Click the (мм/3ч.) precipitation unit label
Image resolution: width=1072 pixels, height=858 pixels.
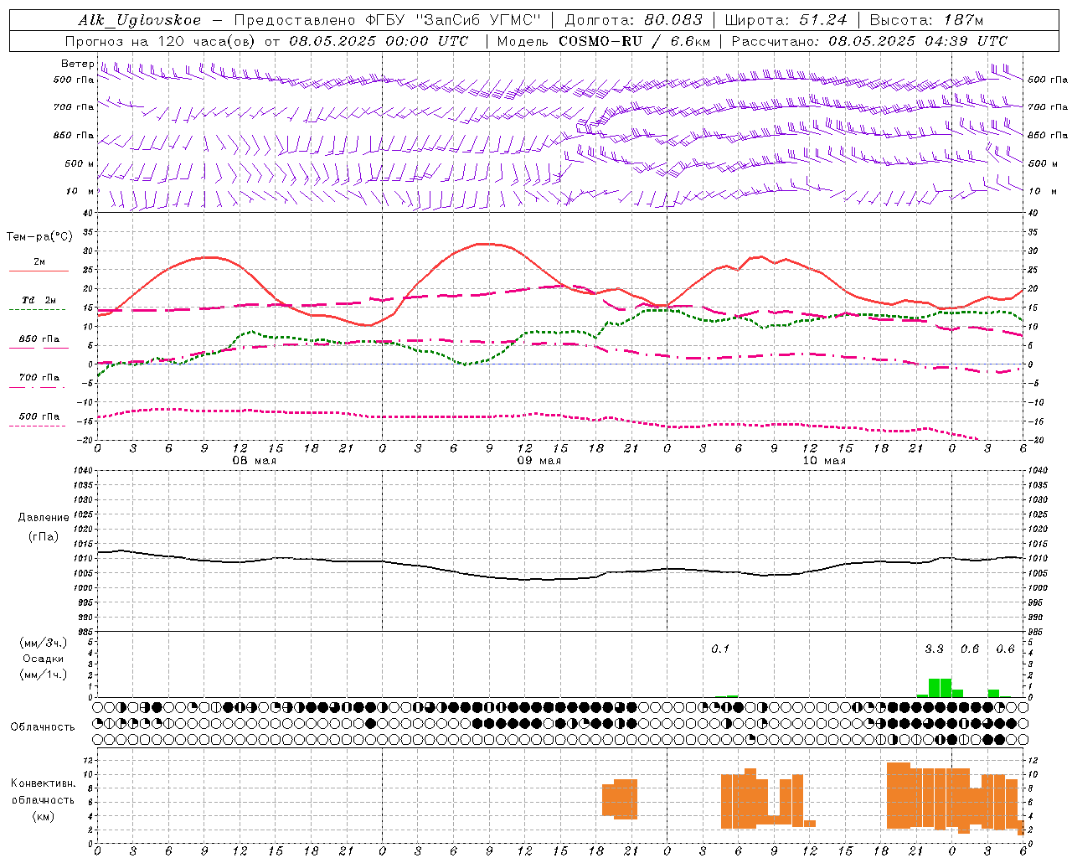pos(44,643)
